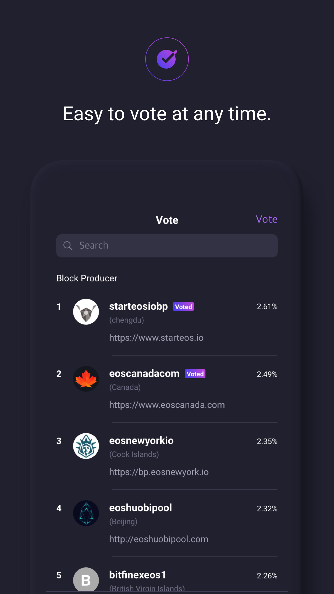Toggle vote selection for eosnewyorkio

142,441
